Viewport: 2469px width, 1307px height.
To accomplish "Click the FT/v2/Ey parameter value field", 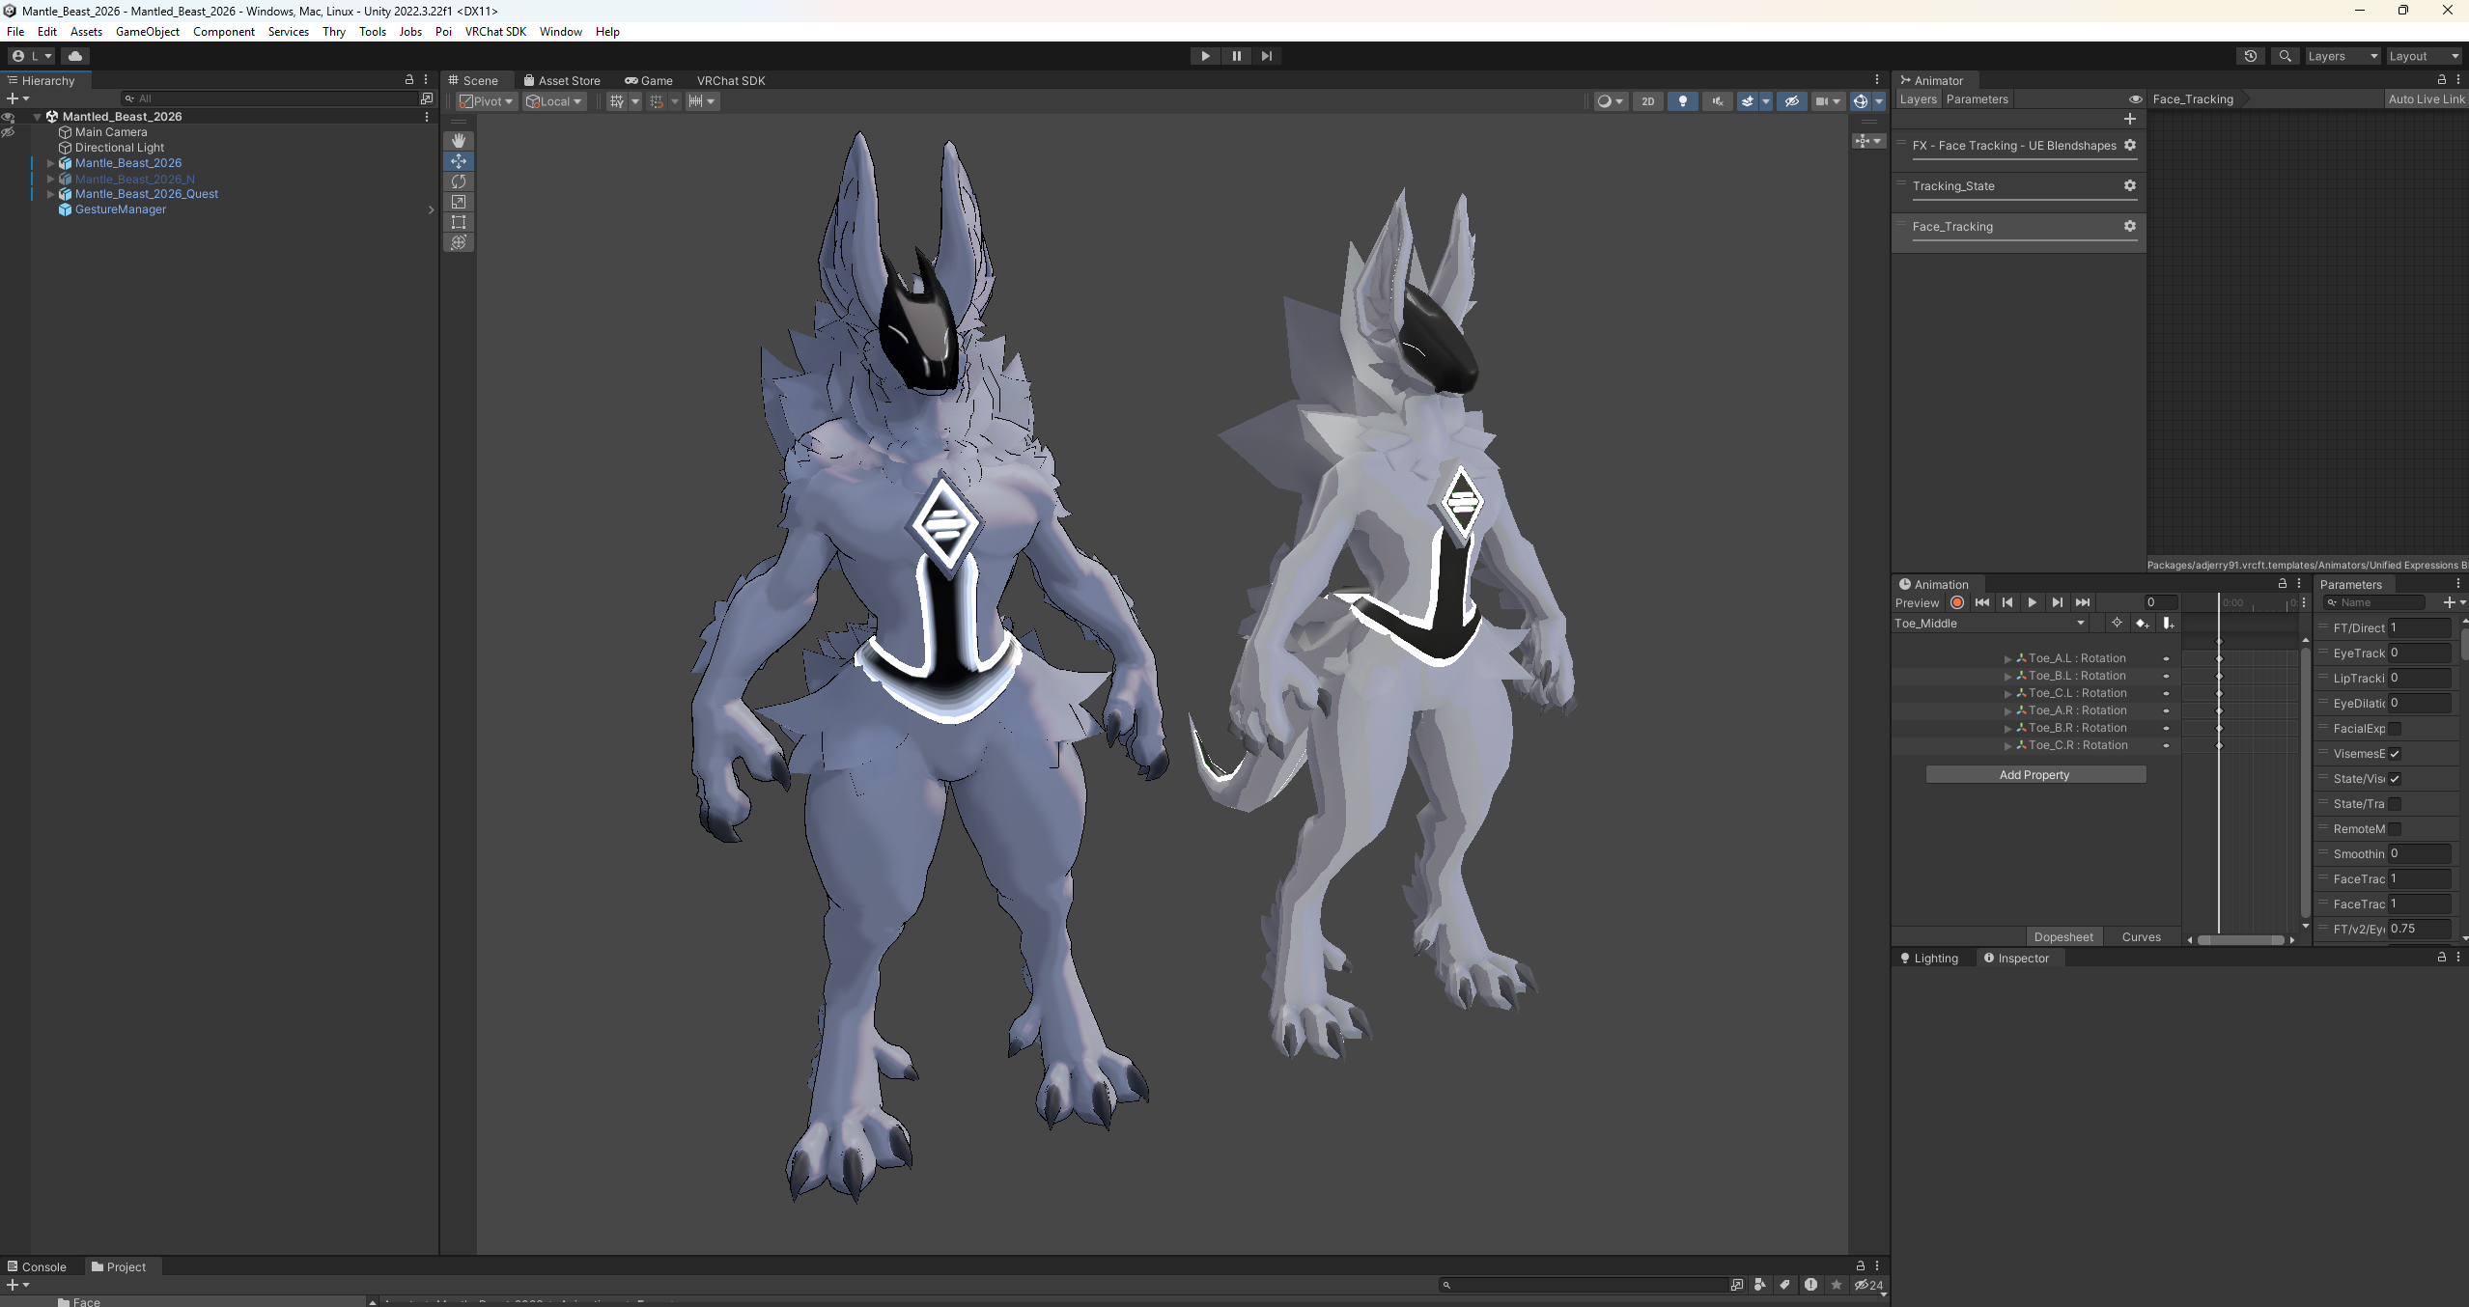I will pyautogui.click(x=2420, y=929).
